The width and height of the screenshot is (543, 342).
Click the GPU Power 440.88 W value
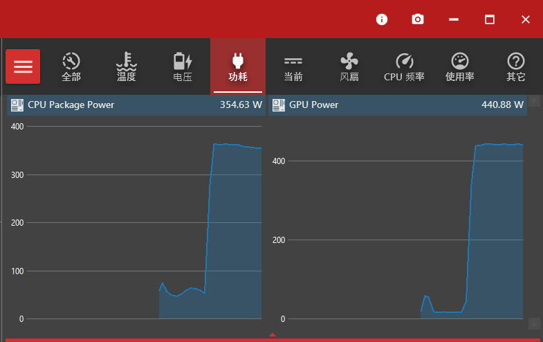(x=501, y=105)
